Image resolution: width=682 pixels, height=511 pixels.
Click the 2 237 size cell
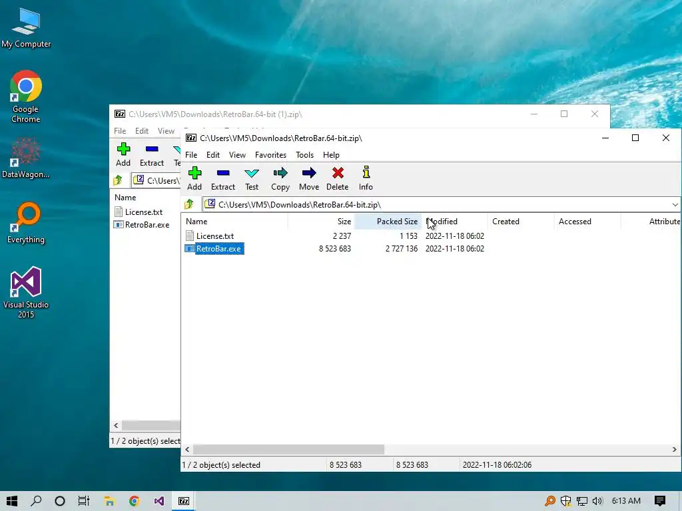(x=342, y=236)
